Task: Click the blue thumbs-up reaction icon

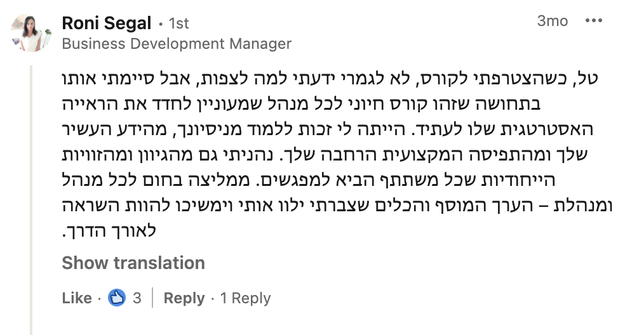Action: coord(117,298)
